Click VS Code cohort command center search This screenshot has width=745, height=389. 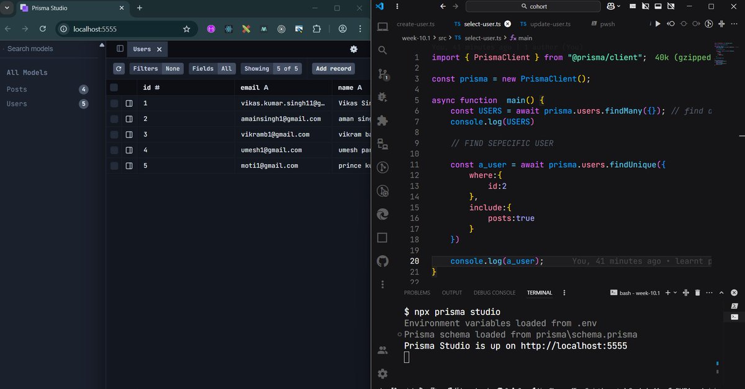click(533, 6)
